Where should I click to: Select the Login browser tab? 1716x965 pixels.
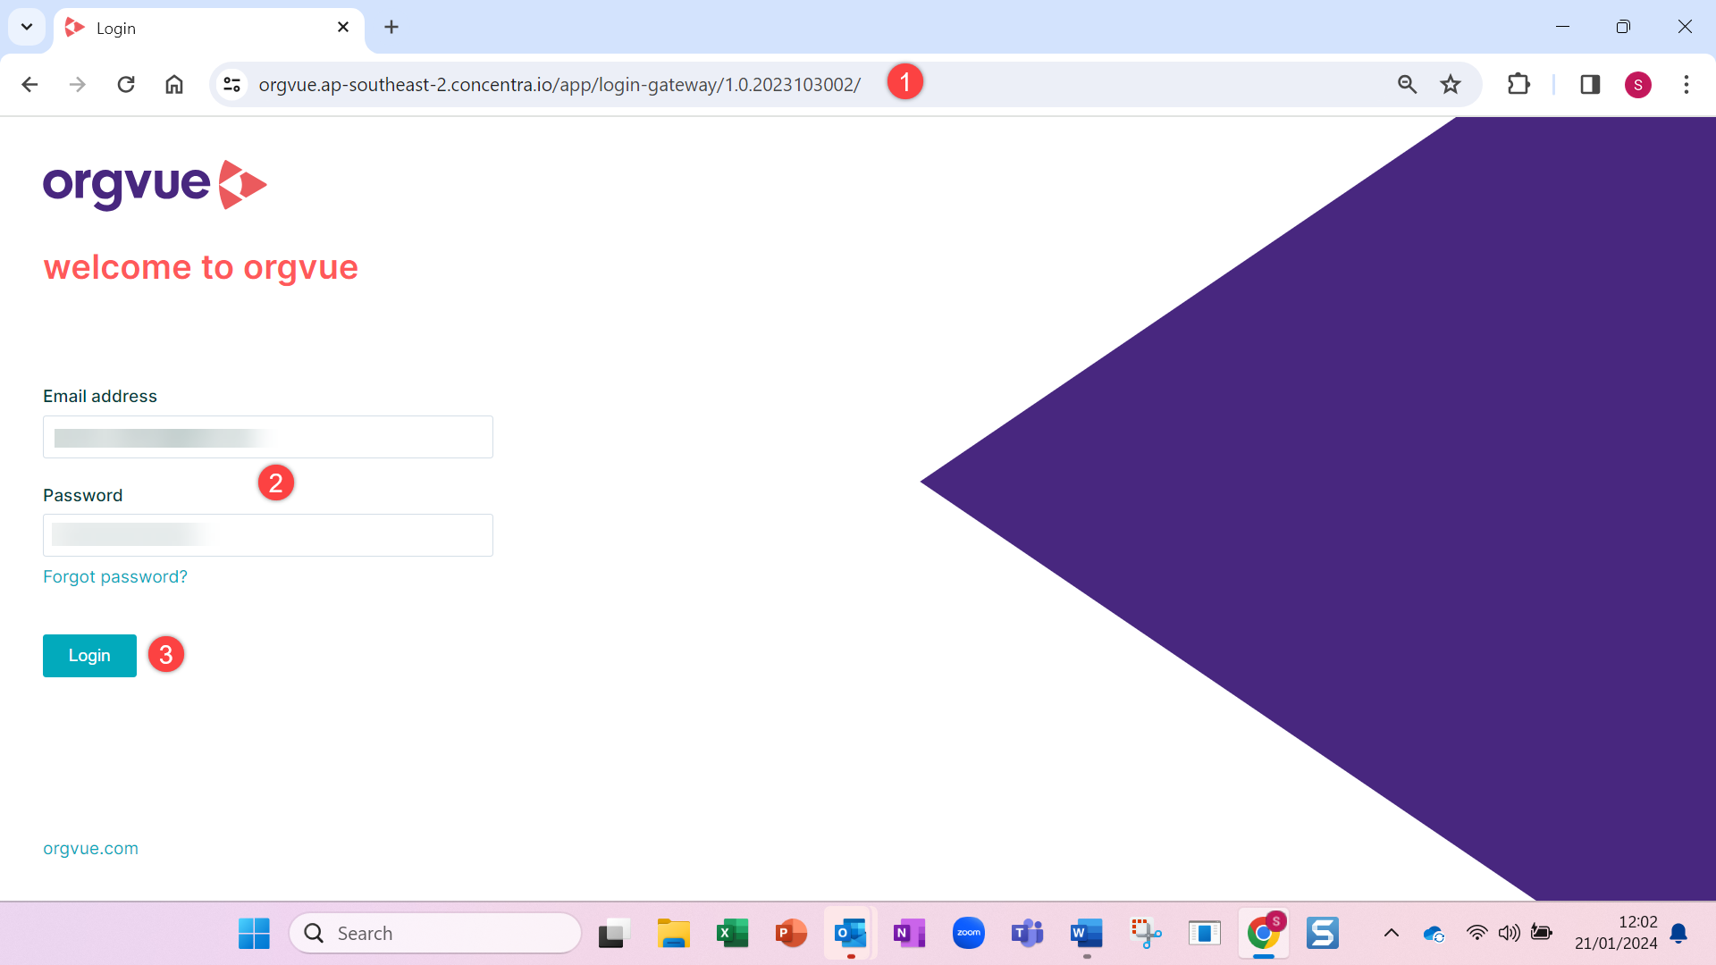click(x=210, y=28)
